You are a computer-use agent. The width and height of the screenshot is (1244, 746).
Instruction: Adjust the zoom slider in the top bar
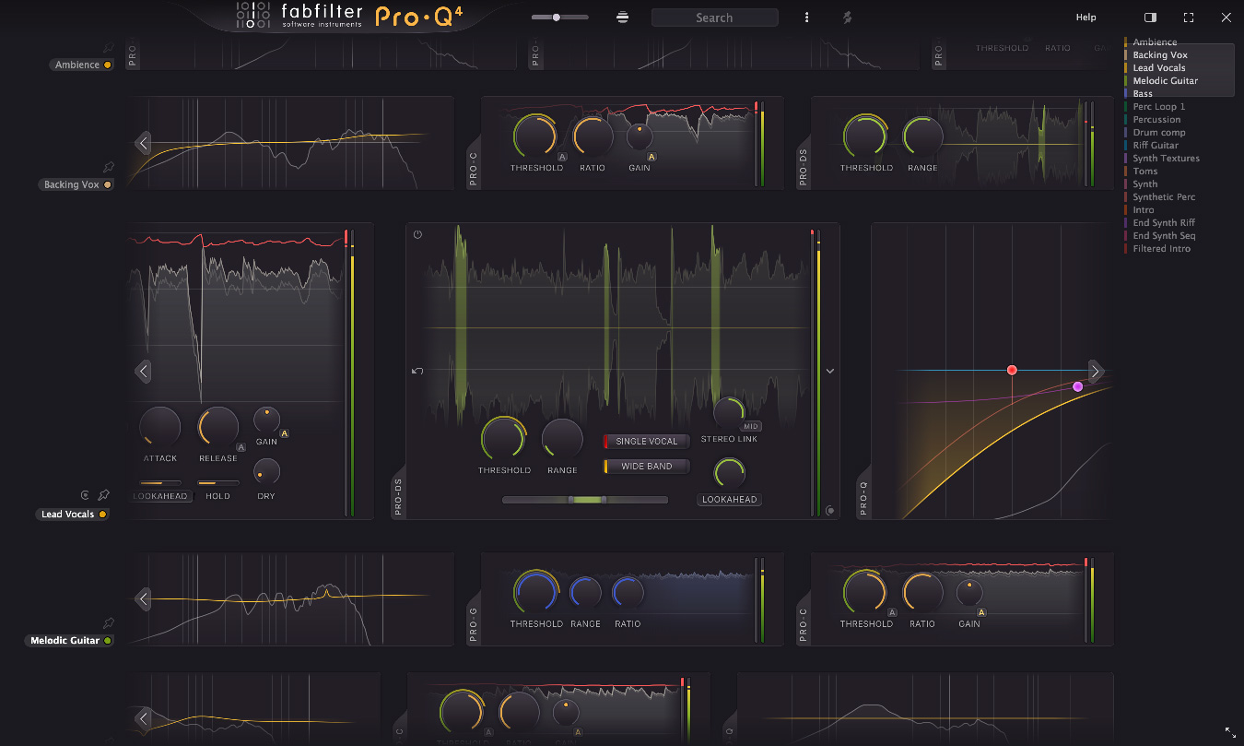click(x=557, y=16)
